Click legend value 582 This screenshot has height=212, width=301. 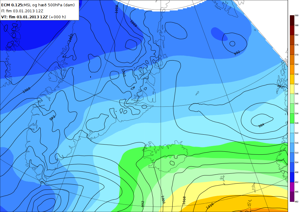tap(296, 35)
